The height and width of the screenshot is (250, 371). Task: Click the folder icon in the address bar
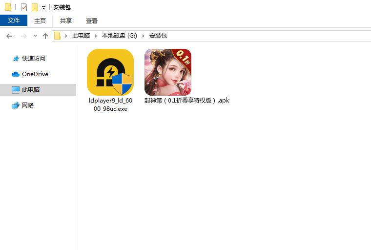58,36
